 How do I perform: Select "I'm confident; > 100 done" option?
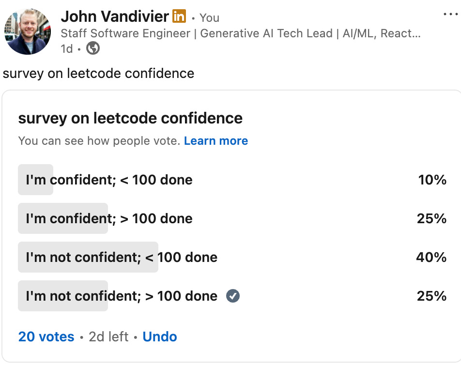109,219
